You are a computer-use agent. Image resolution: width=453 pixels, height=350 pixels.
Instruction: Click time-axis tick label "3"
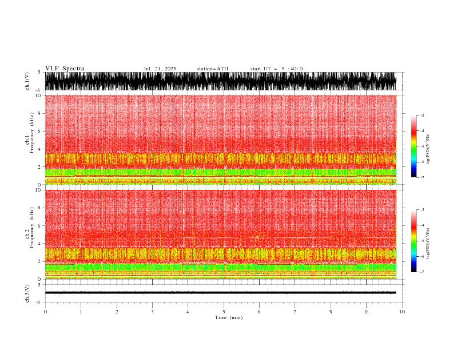pos(152,312)
